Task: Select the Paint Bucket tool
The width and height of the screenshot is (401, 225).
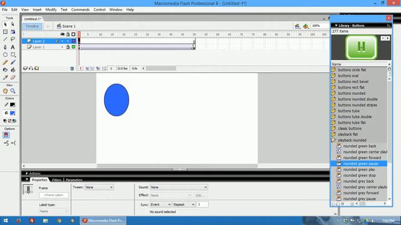Action: (x=13, y=70)
